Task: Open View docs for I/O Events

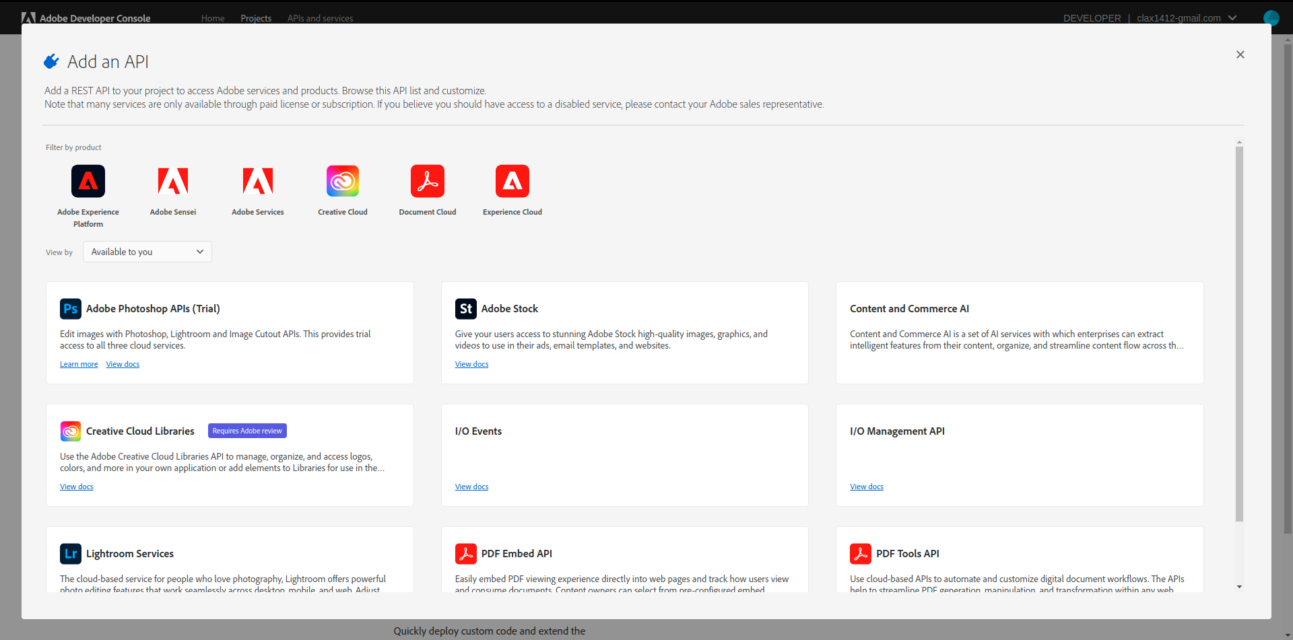Action: coord(471,487)
